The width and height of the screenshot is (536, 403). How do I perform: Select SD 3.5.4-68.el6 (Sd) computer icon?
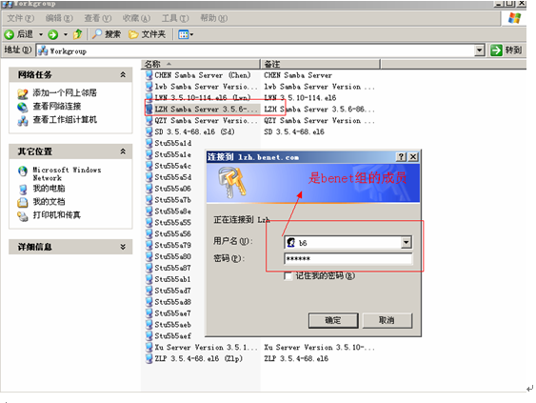click(x=149, y=131)
